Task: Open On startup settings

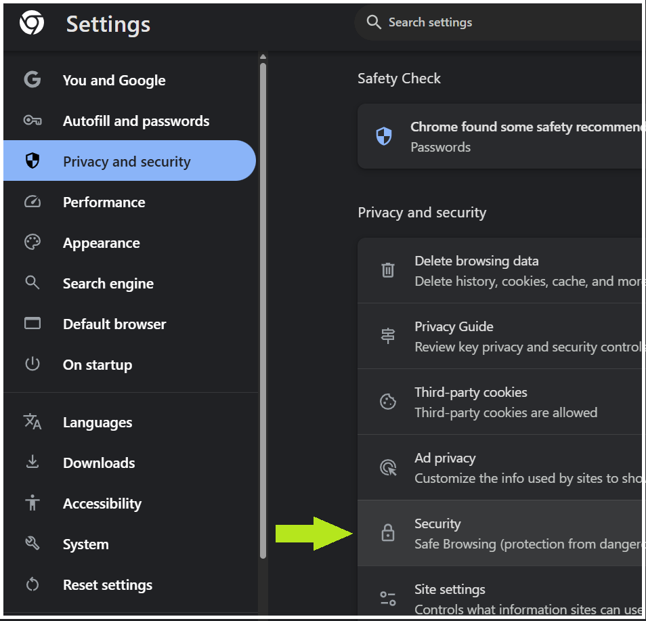Action: [129, 364]
